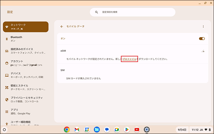Select ネットワーク in the sidebar
This screenshot has height=134, width=214.
26,27
